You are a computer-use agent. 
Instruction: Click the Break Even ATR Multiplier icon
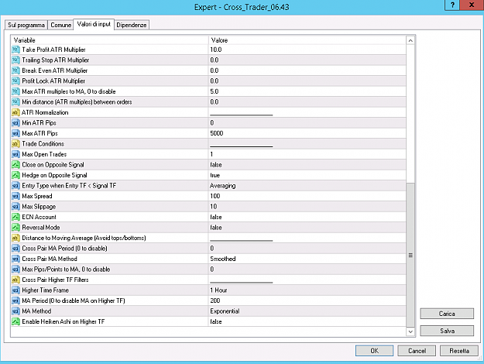[15, 70]
